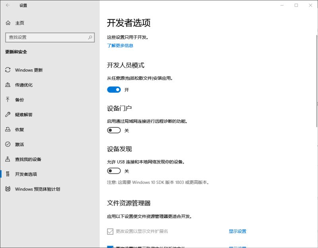Click the text 从任意源(包括松散文件)安装应用
This screenshot has height=248, width=318.
point(140,78)
